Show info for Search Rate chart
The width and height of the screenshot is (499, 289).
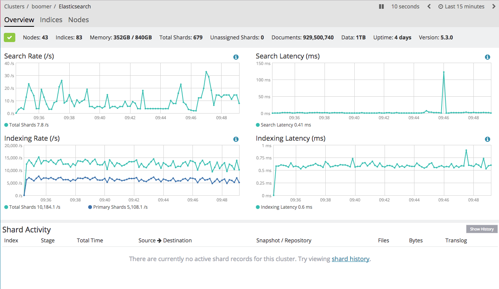(x=236, y=57)
